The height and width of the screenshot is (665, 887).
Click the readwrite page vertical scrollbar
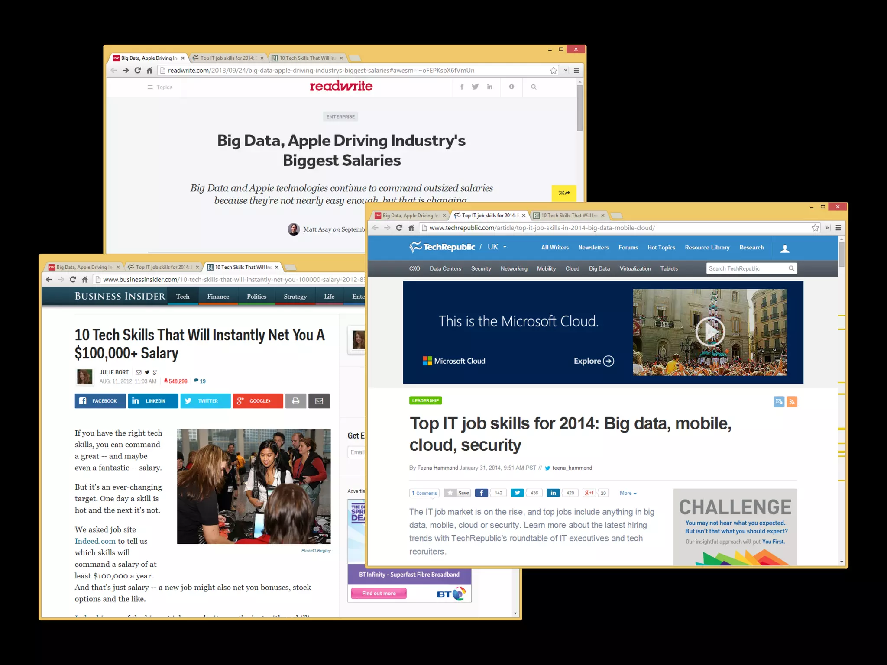click(x=579, y=108)
